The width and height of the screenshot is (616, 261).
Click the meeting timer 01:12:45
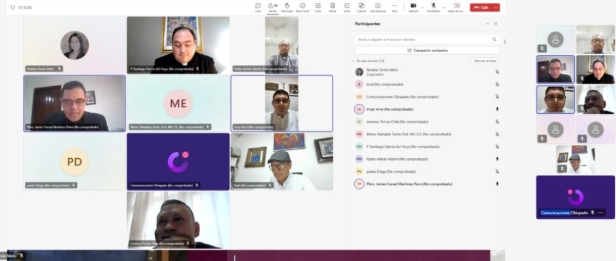coord(25,7)
